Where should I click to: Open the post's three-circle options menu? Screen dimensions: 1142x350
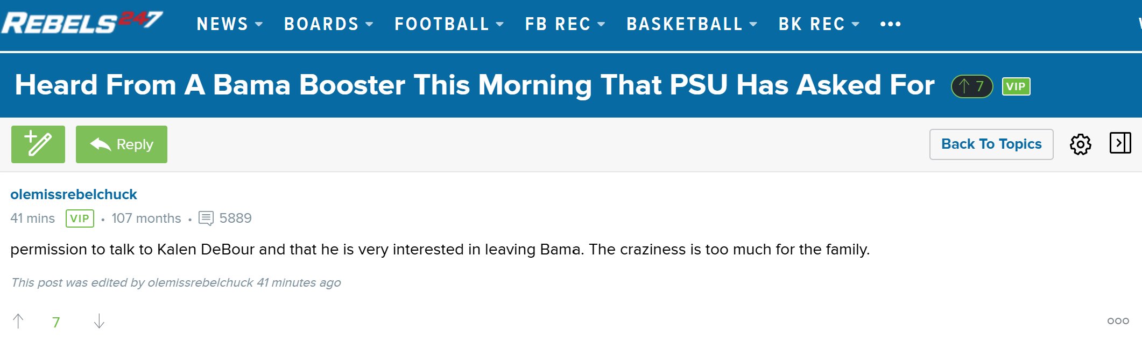1118,321
